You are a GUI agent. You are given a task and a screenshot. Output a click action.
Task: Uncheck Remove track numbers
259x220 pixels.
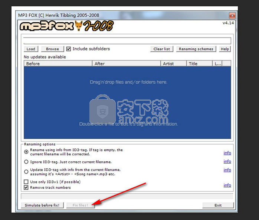[x=26, y=187]
